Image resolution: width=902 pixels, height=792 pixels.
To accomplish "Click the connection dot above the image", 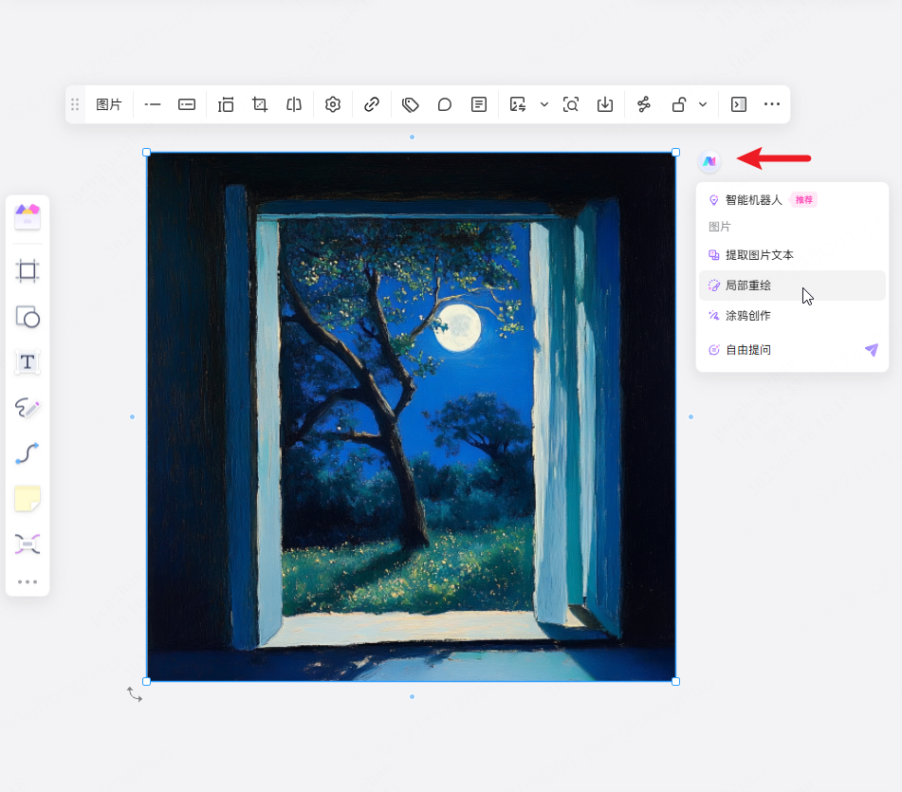I will (x=412, y=137).
